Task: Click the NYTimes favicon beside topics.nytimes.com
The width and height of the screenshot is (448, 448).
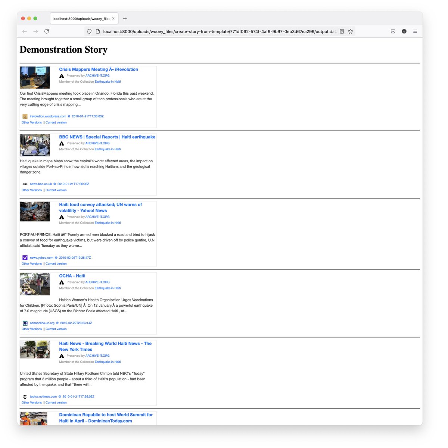Action: 25,397
